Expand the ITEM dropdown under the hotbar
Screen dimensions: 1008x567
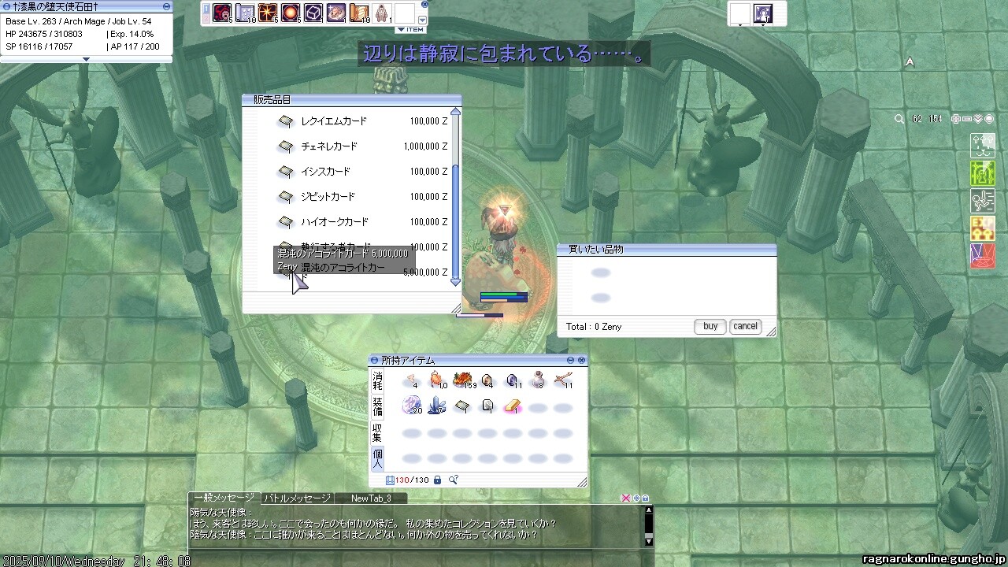[410, 30]
